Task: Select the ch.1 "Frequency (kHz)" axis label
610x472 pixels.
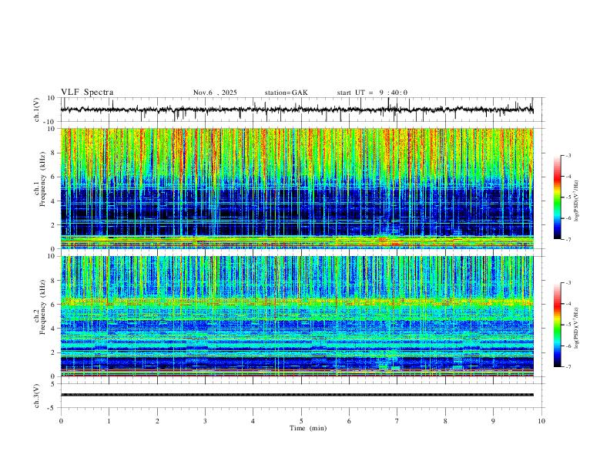Action: (42, 179)
